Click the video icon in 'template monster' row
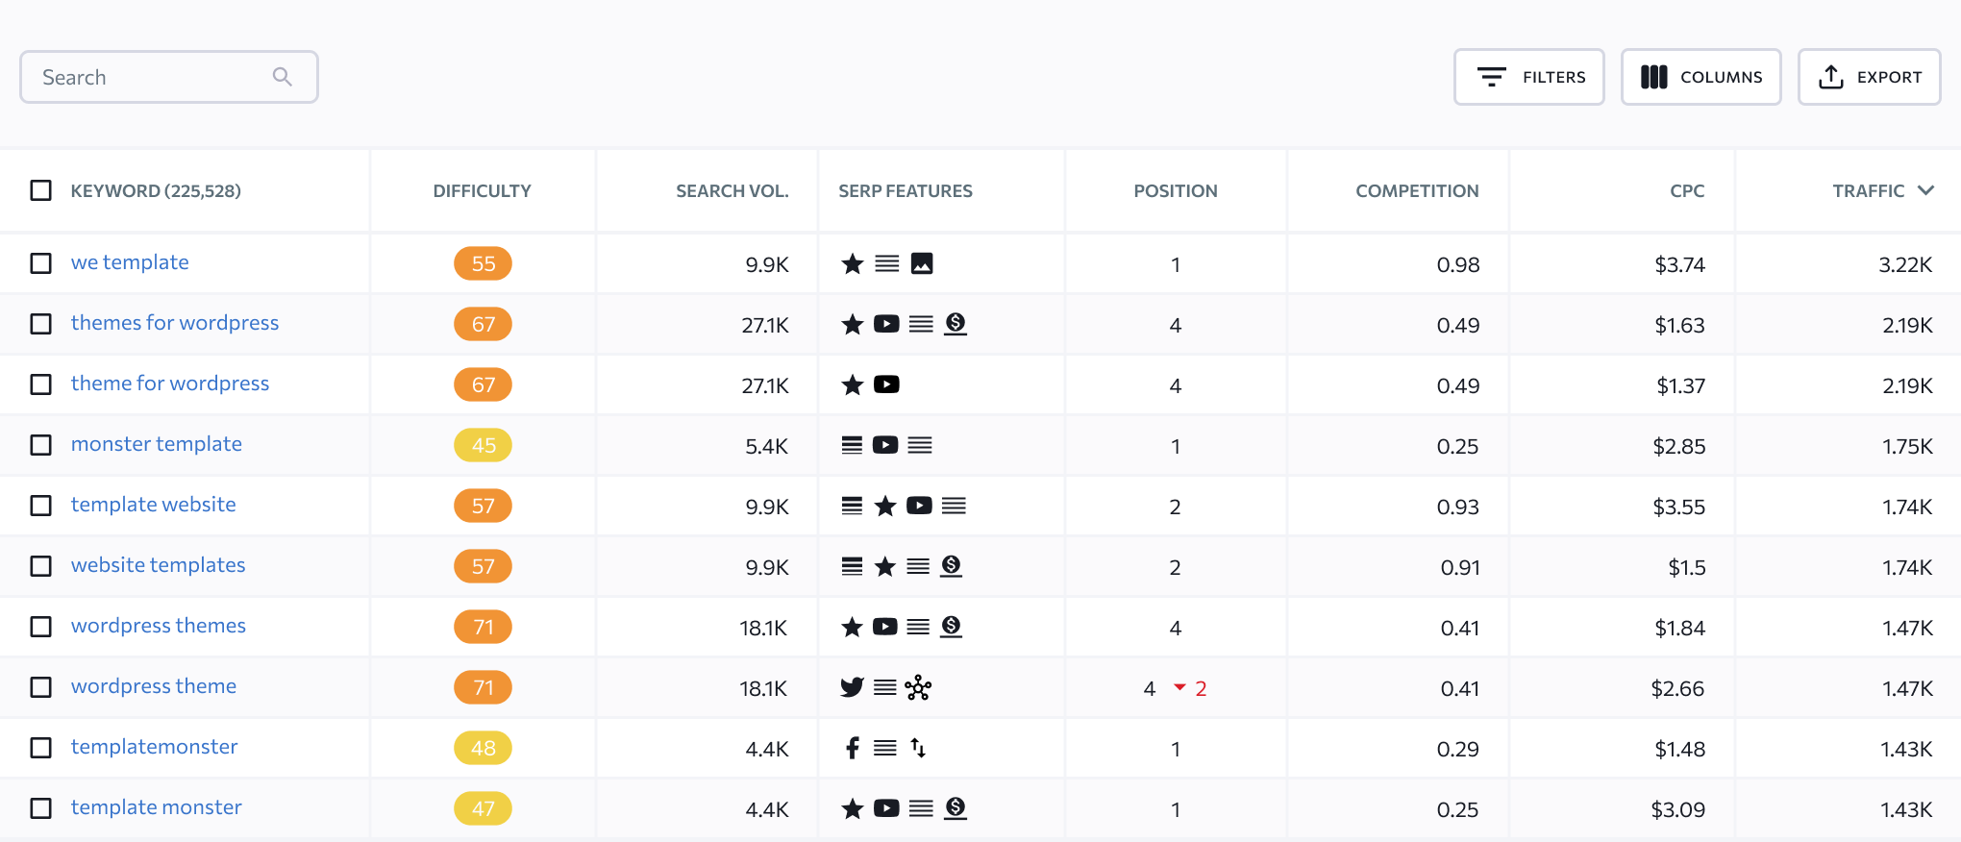The image size is (1961, 842). pyautogui.click(x=886, y=808)
